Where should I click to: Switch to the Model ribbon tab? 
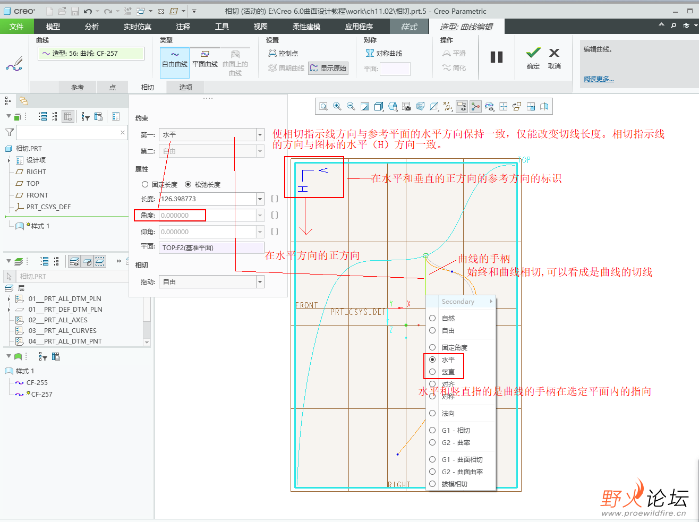pos(53,27)
